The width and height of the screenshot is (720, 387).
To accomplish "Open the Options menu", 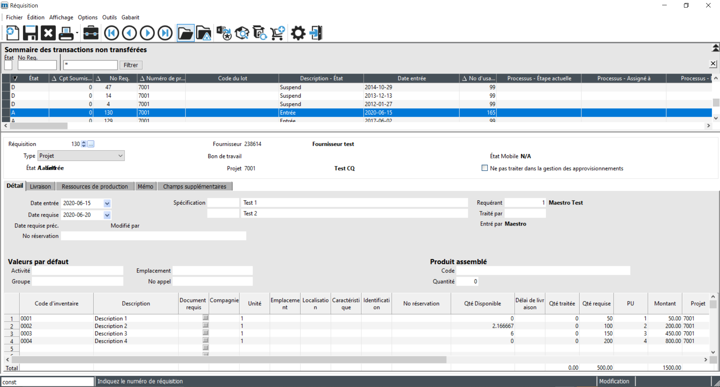I will coord(88,17).
